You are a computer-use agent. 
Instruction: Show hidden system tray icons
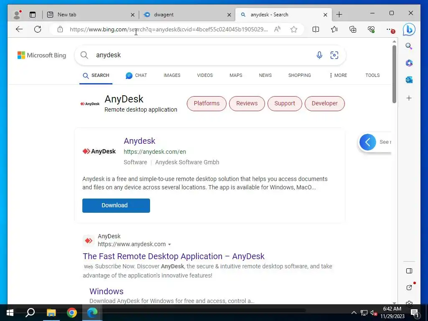pyautogui.click(x=354, y=313)
